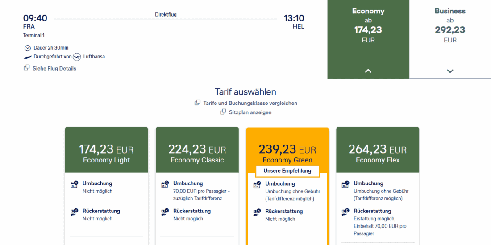Click the Economy Light Umbuchung icon
491x245 pixels.
click(75, 185)
